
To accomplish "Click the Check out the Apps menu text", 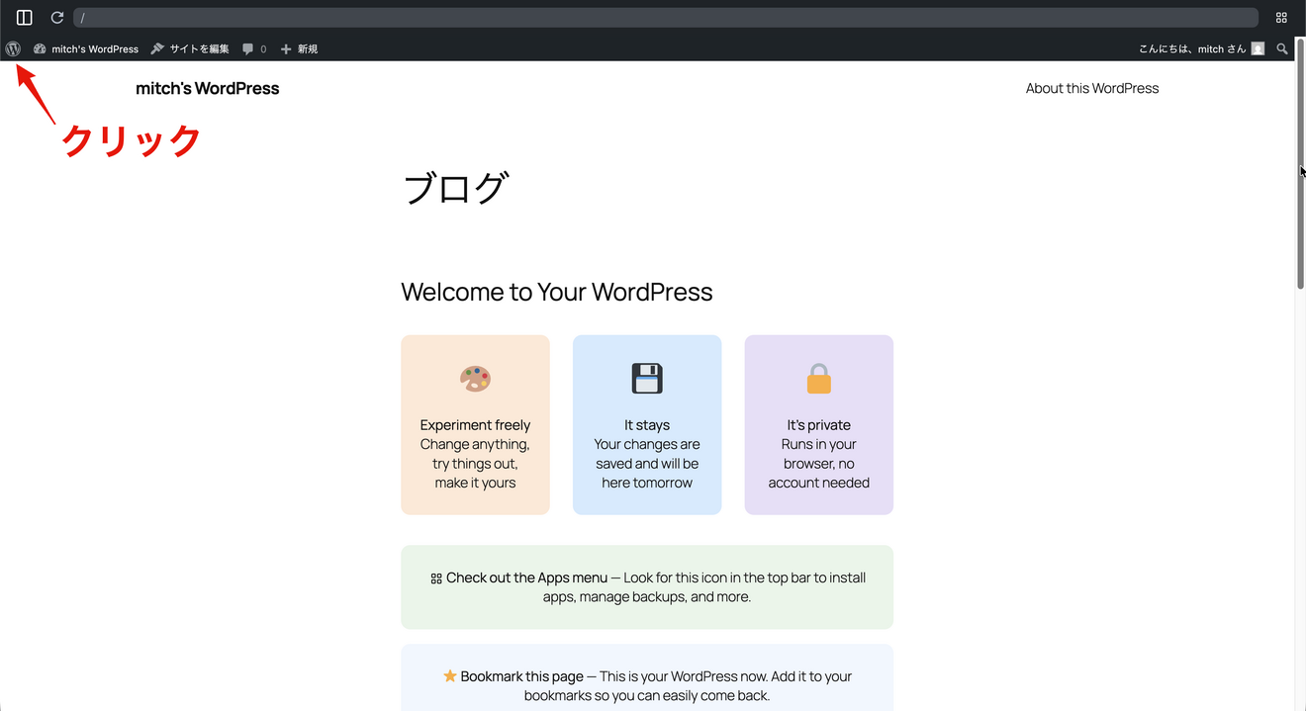I will pos(526,578).
